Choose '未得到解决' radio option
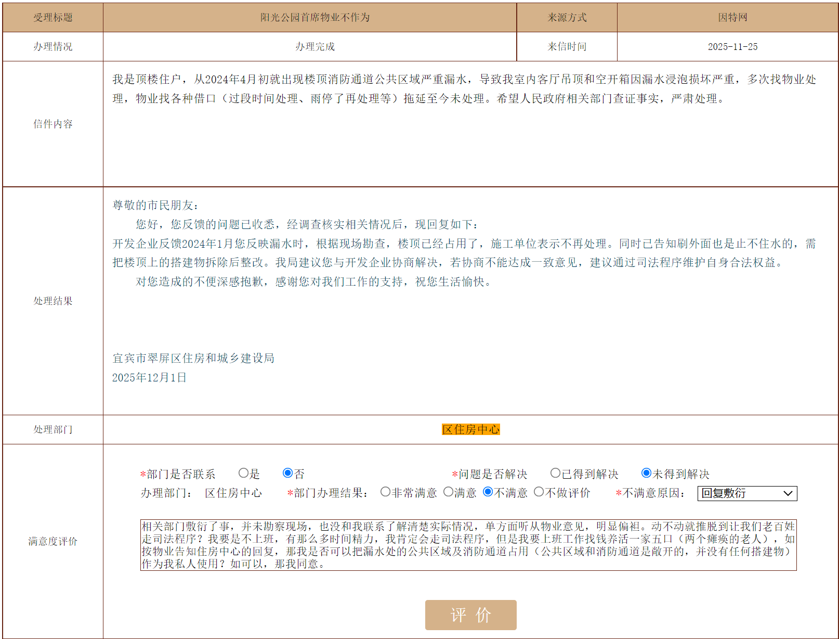 (646, 473)
